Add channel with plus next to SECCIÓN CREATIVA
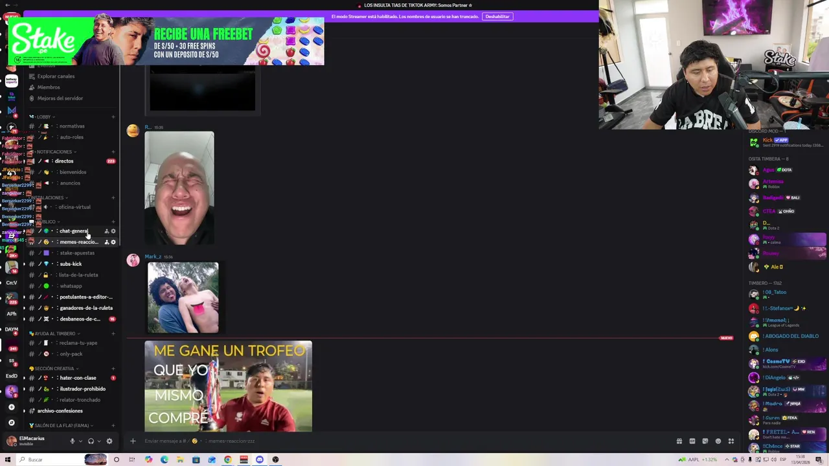The height and width of the screenshot is (466, 829). pos(113,368)
